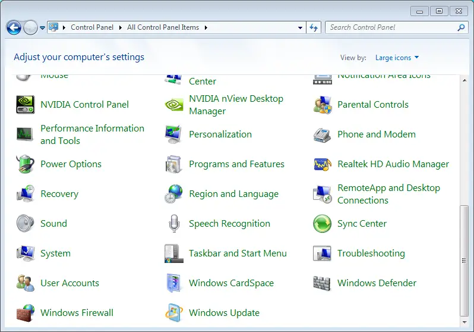474x332 pixels.
Task: Click the System monitor icon
Action: tap(25, 253)
